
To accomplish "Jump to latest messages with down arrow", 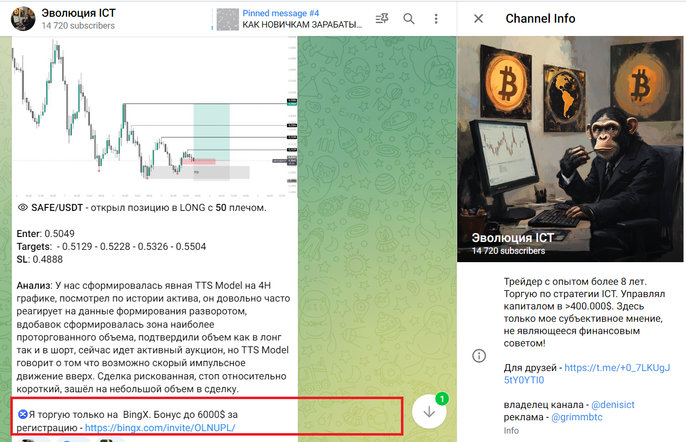I will pyautogui.click(x=429, y=411).
